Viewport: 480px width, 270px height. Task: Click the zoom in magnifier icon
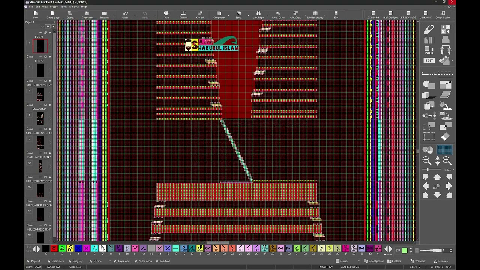tap(447, 160)
